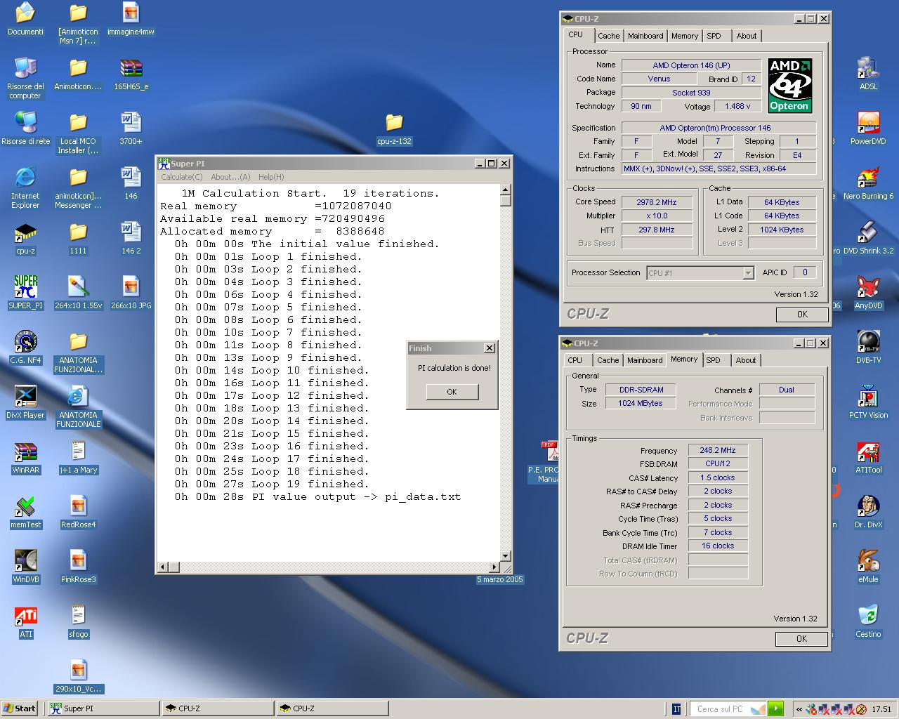Open Dr. DivX desktop icon

click(x=868, y=513)
